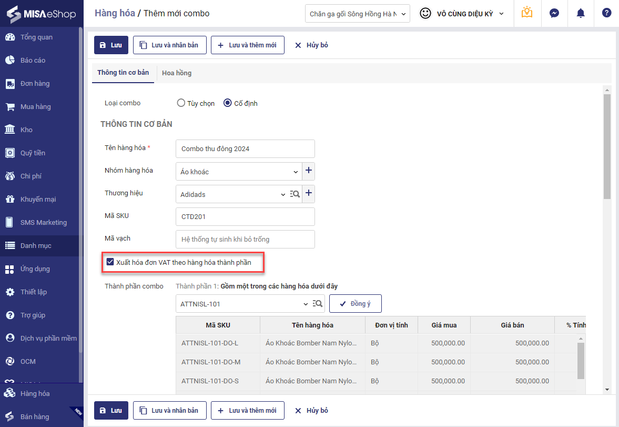The height and width of the screenshot is (427, 619).
Task: Add a new brand with plus icon
Action: point(309,194)
